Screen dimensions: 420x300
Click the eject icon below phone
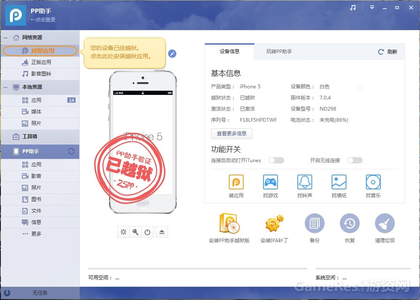(x=162, y=232)
